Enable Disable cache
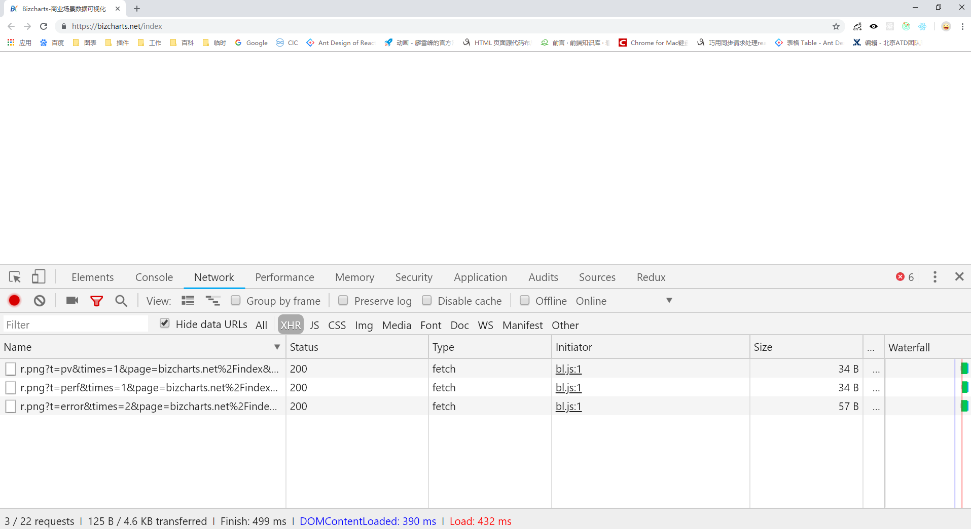This screenshot has width=971, height=529. point(427,300)
